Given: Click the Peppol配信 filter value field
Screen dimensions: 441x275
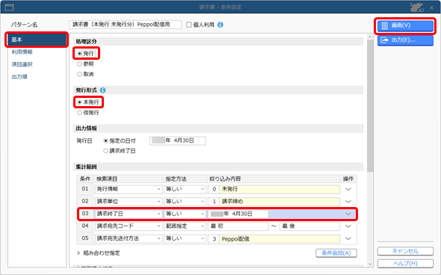Looking at the screenshot, I should tap(280, 238).
